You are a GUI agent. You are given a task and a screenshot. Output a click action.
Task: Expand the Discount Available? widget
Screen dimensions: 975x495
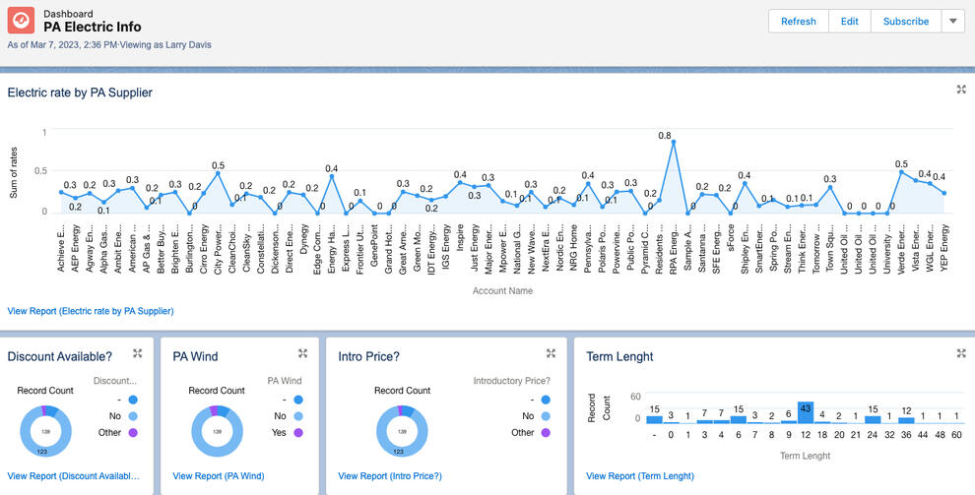tap(138, 353)
